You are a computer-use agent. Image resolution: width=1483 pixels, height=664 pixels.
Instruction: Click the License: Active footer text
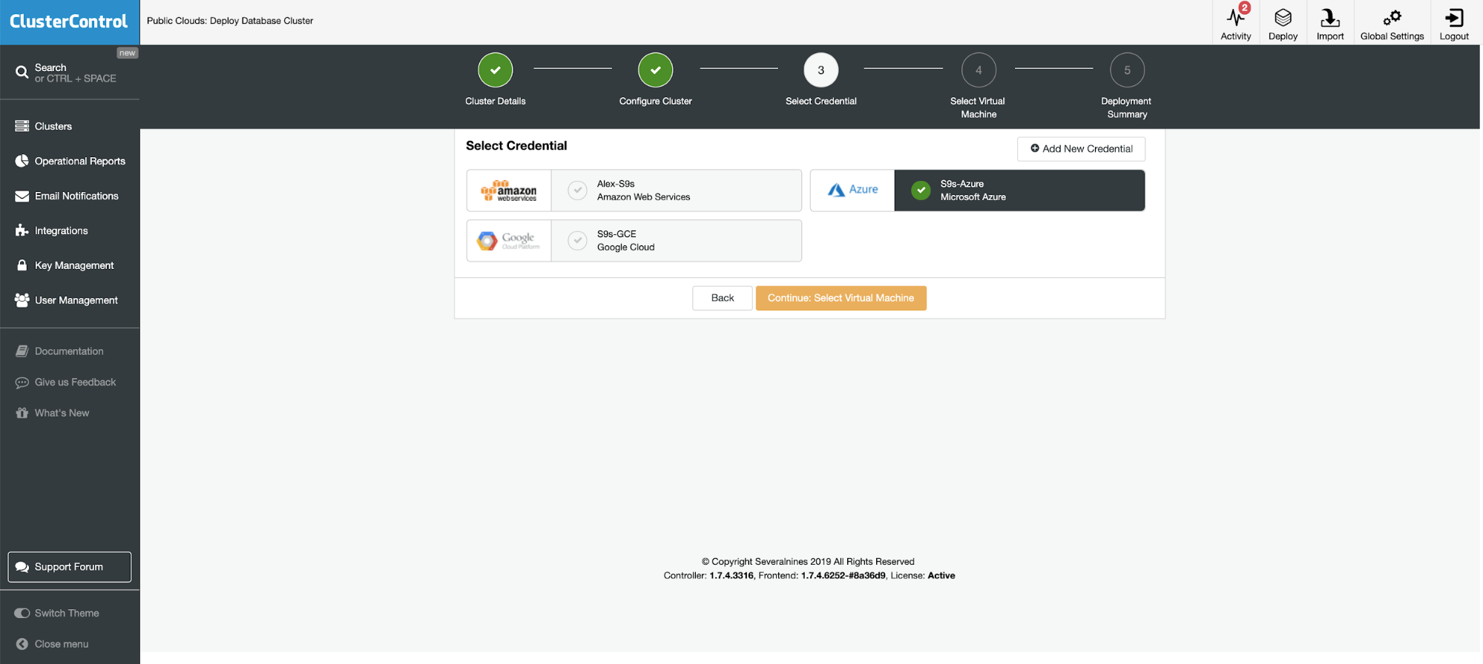(x=923, y=576)
